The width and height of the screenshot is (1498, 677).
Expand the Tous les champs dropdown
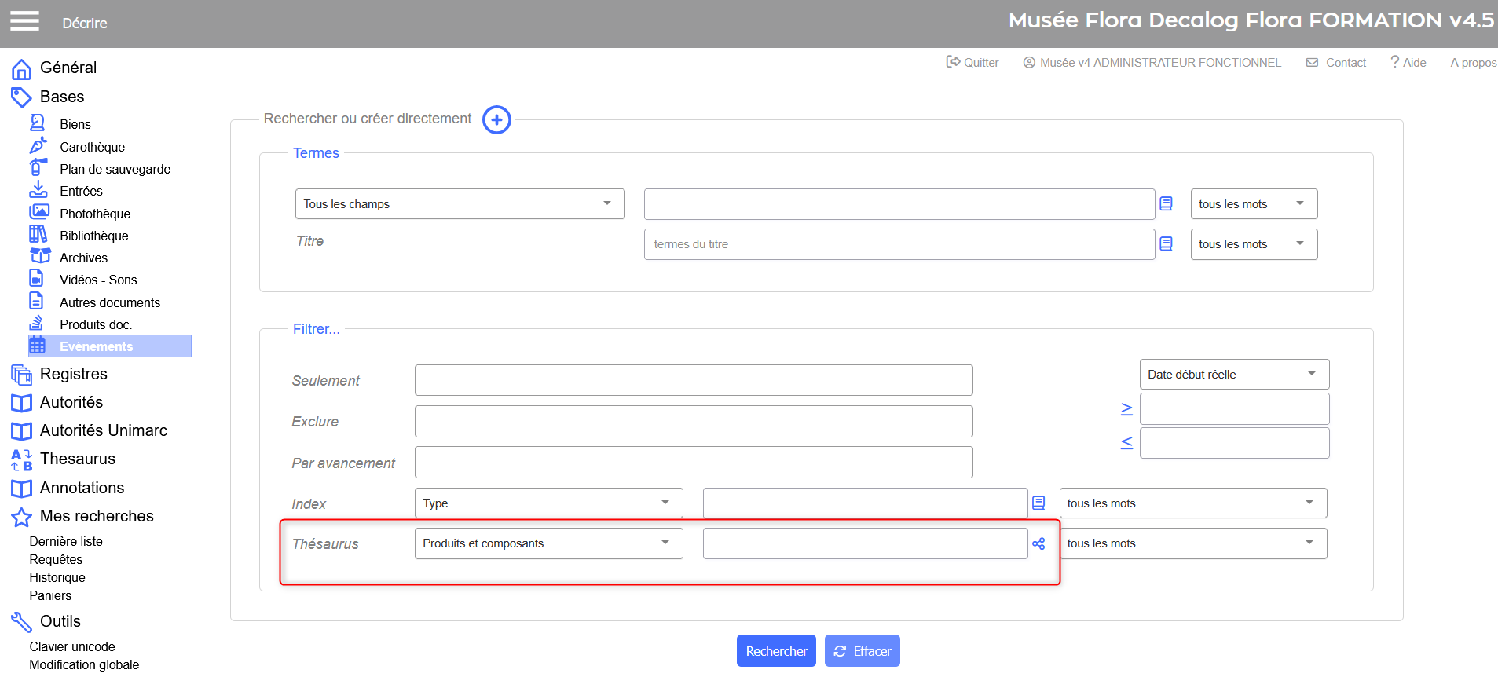click(460, 204)
